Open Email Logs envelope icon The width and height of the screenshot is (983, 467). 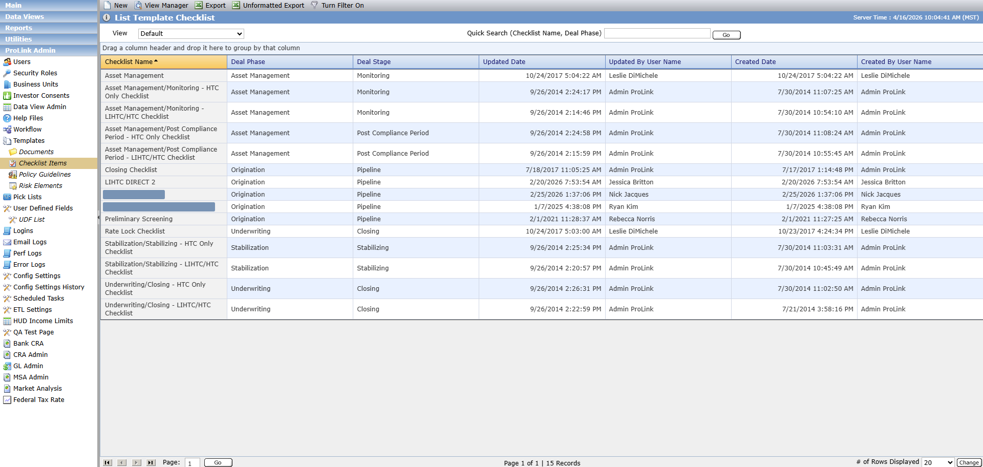(x=7, y=242)
